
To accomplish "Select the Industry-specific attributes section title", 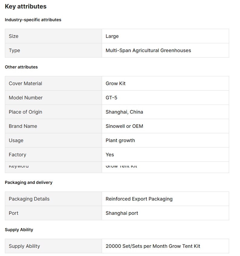I will click(x=33, y=20).
